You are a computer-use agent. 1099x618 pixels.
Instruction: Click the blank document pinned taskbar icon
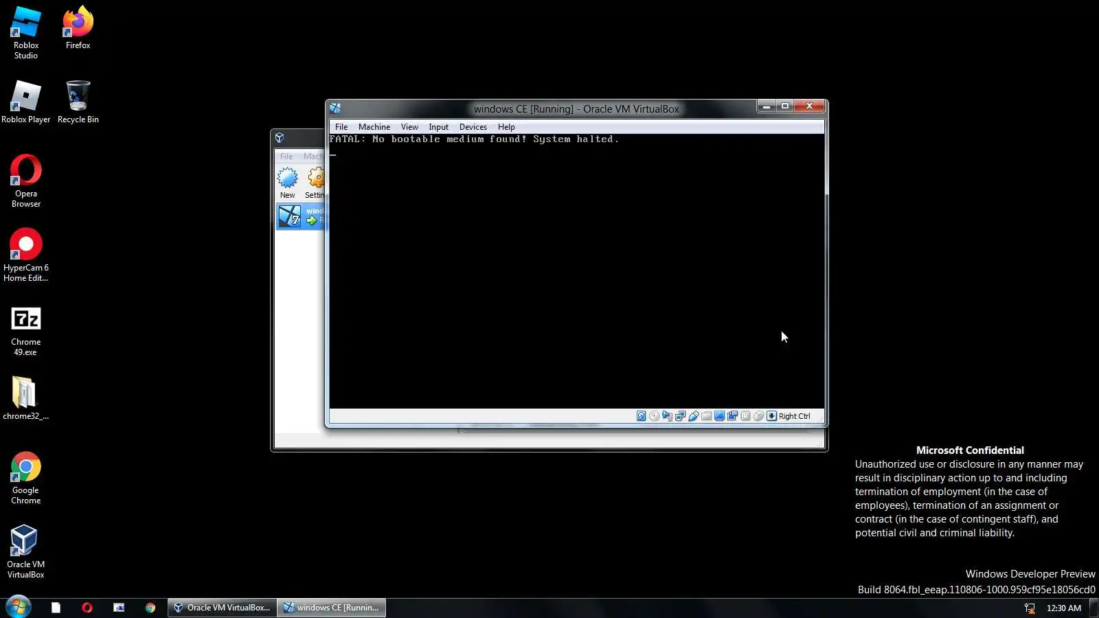point(56,608)
